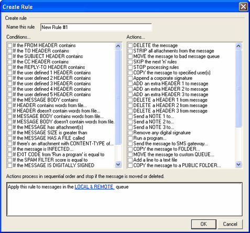Viewport: 250px width, 233px height.
Task: Enable 'If the SUBJECT HEADER contains' condition
Action: 10,56
